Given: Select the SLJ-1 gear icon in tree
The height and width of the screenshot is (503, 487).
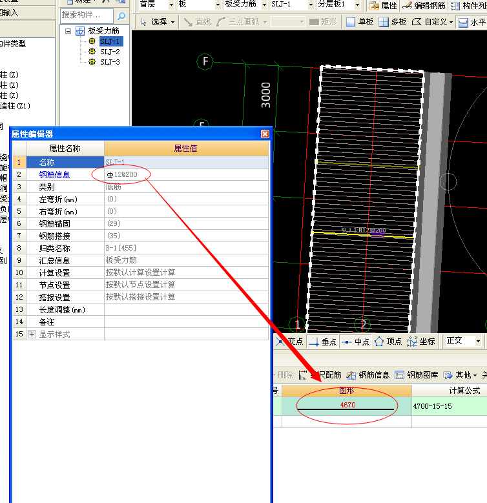Looking at the screenshot, I should click(x=92, y=41).
